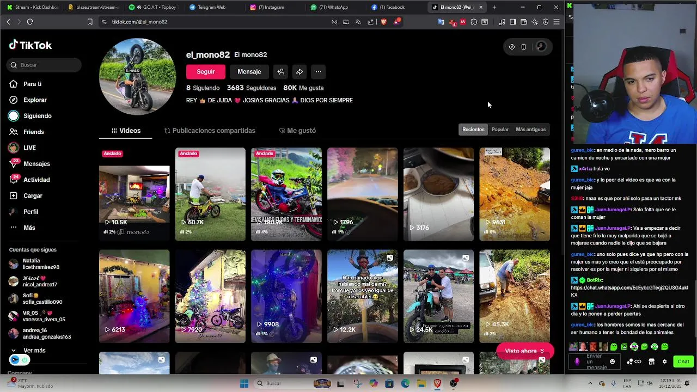Click the red Seguir button
Image resolution: width=697 pixels, height=392 pixels.
206,72
